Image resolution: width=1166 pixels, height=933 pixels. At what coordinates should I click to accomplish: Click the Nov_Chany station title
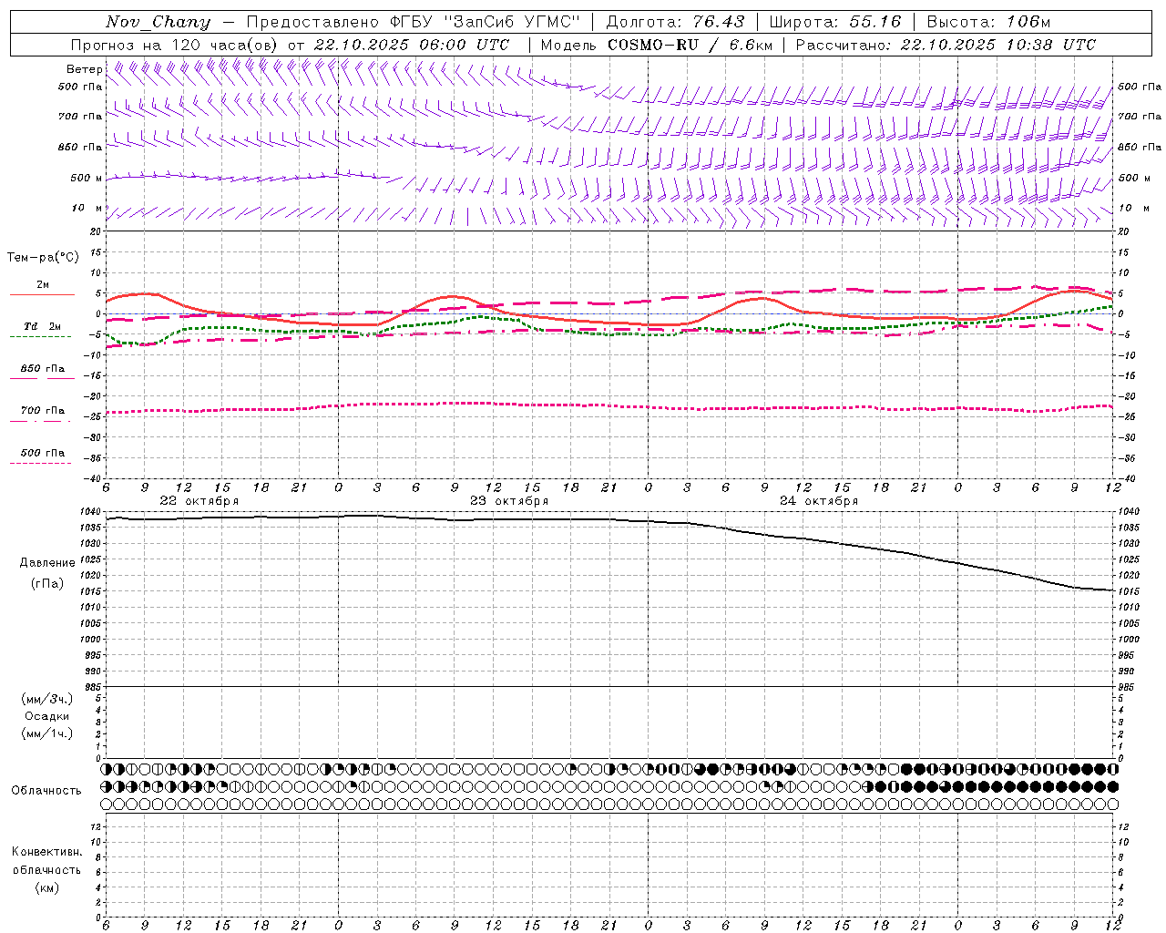coord(158,22)
